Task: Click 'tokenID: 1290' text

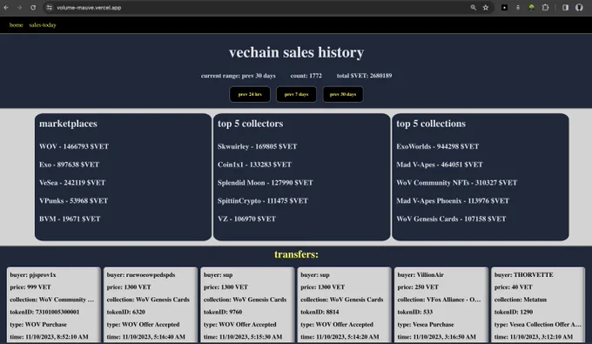Action: click(x=514, y=312)
